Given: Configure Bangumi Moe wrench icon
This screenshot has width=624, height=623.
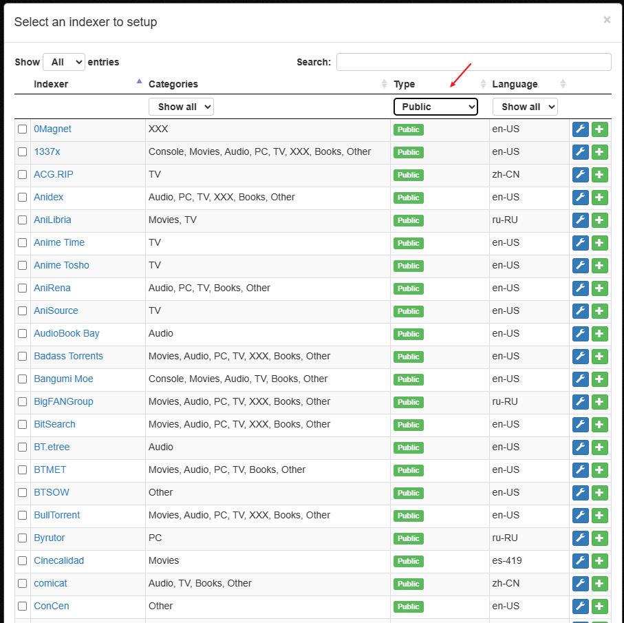Looking at the screenshot, I should click(x=580, y=379).
